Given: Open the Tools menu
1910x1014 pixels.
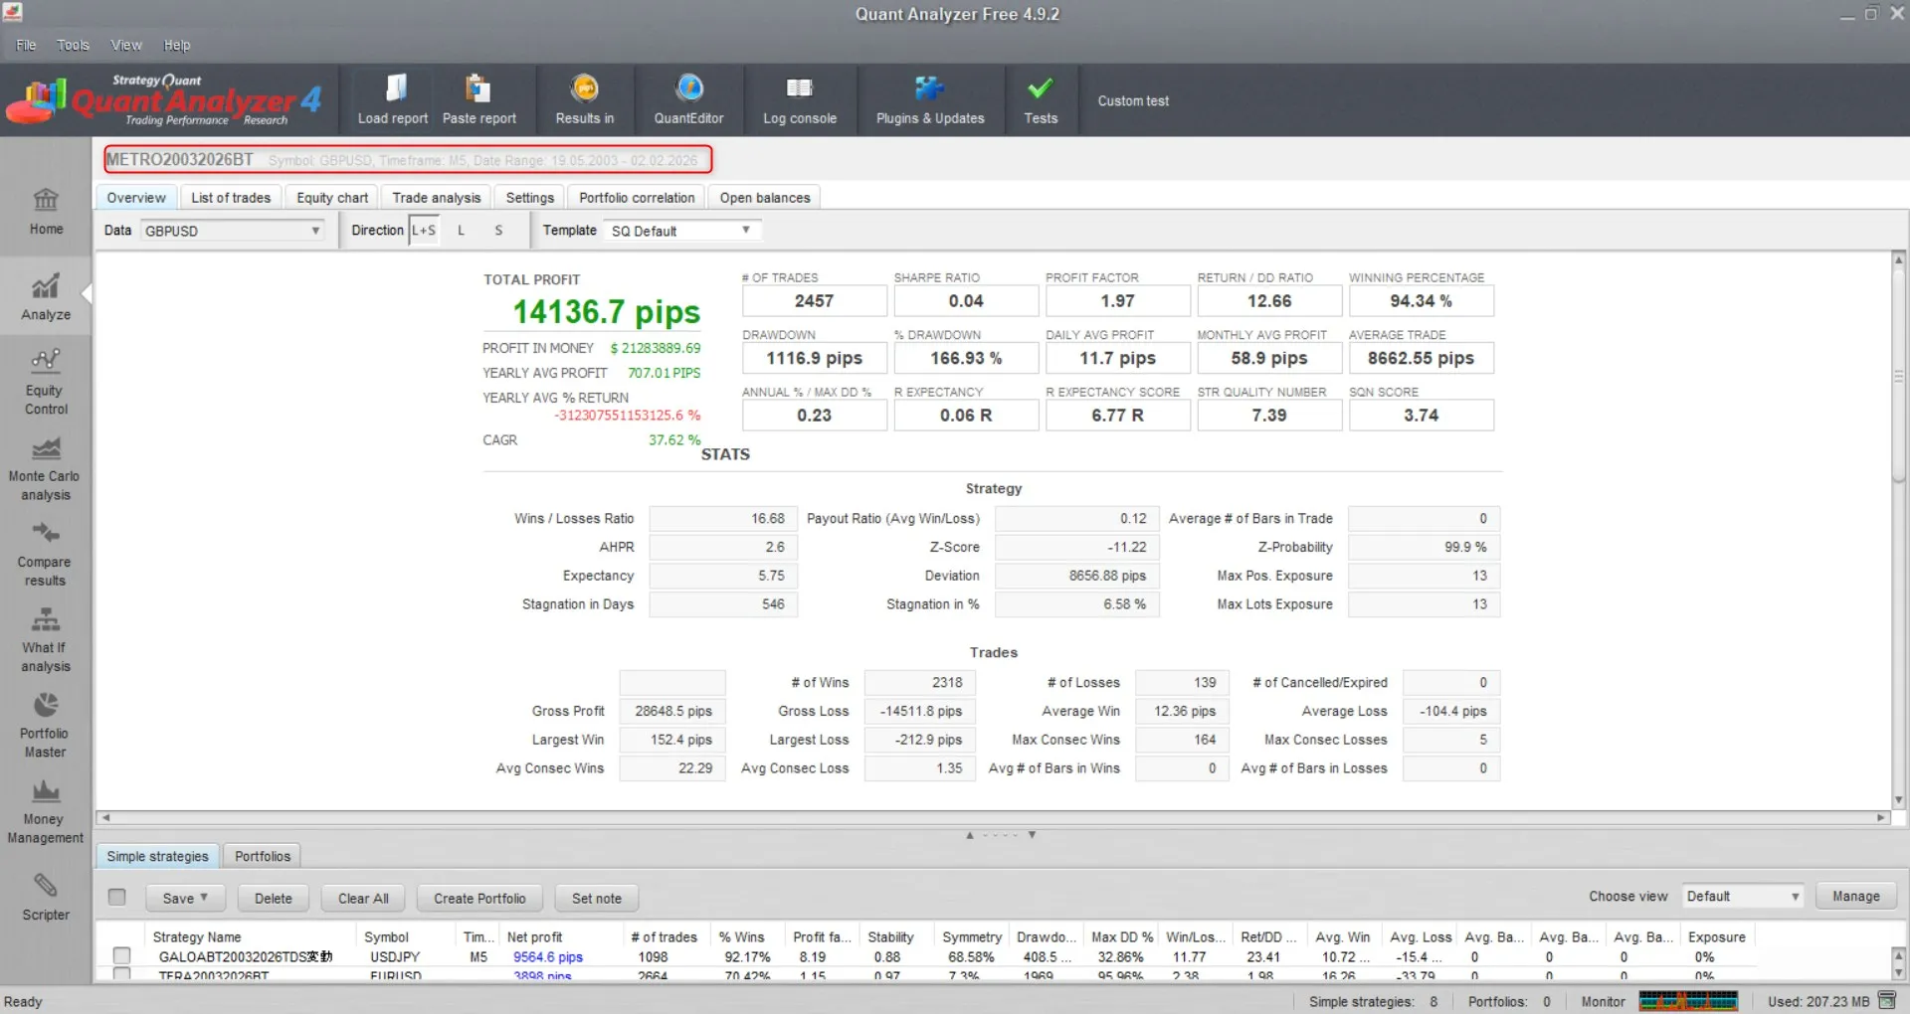Looking at the screenshot, I should coord(73,45).
